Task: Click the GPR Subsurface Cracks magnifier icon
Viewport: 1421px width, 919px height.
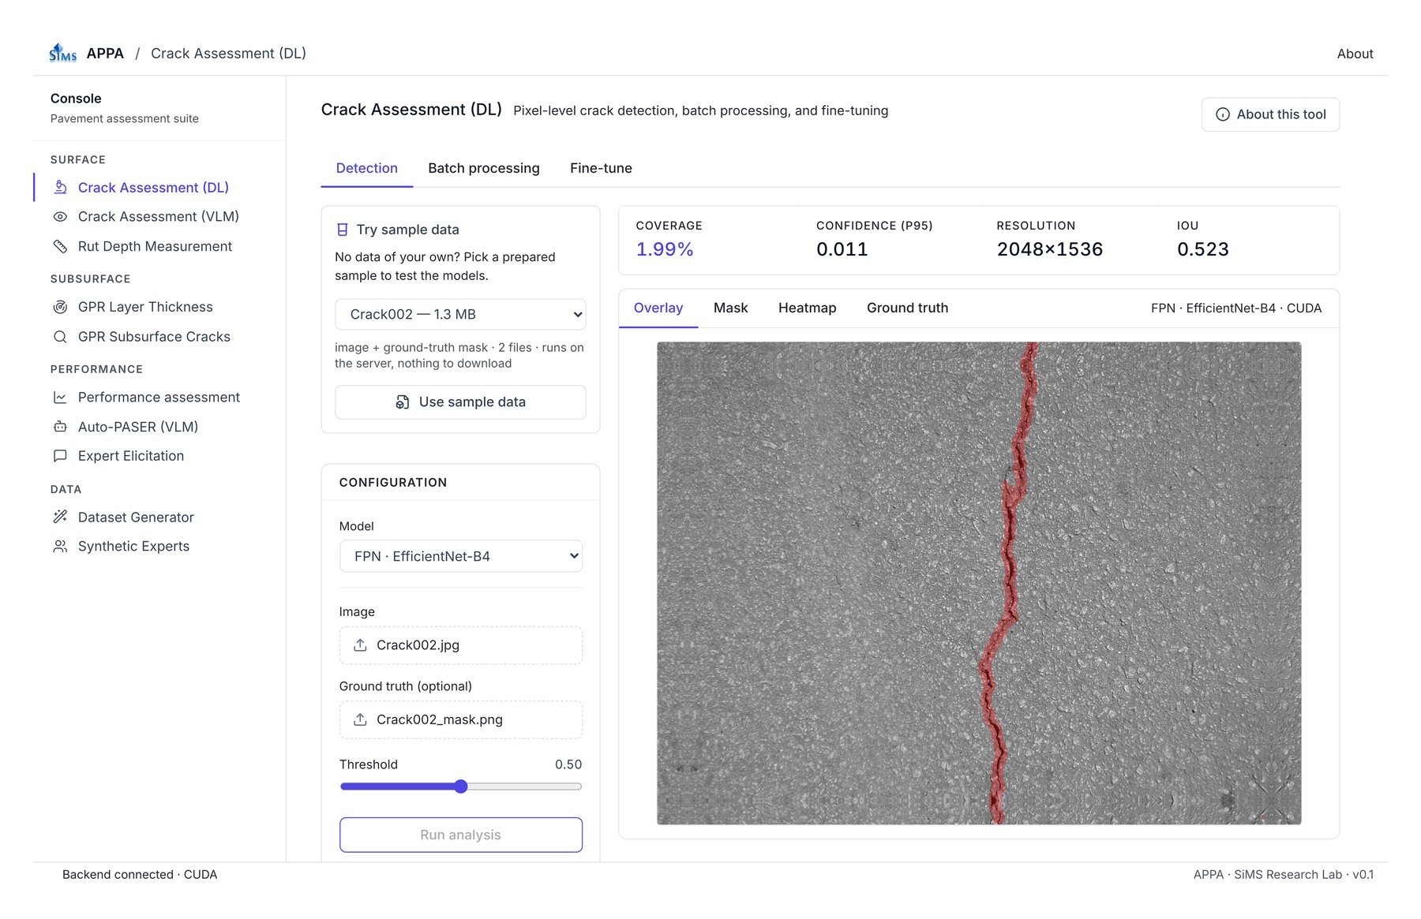Action: coord(60,337)
